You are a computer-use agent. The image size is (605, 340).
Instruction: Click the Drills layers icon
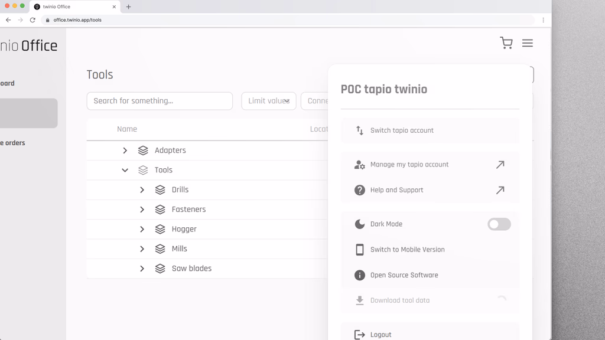160,190
